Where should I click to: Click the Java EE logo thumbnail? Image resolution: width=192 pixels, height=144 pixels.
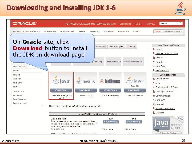point(135,81)
